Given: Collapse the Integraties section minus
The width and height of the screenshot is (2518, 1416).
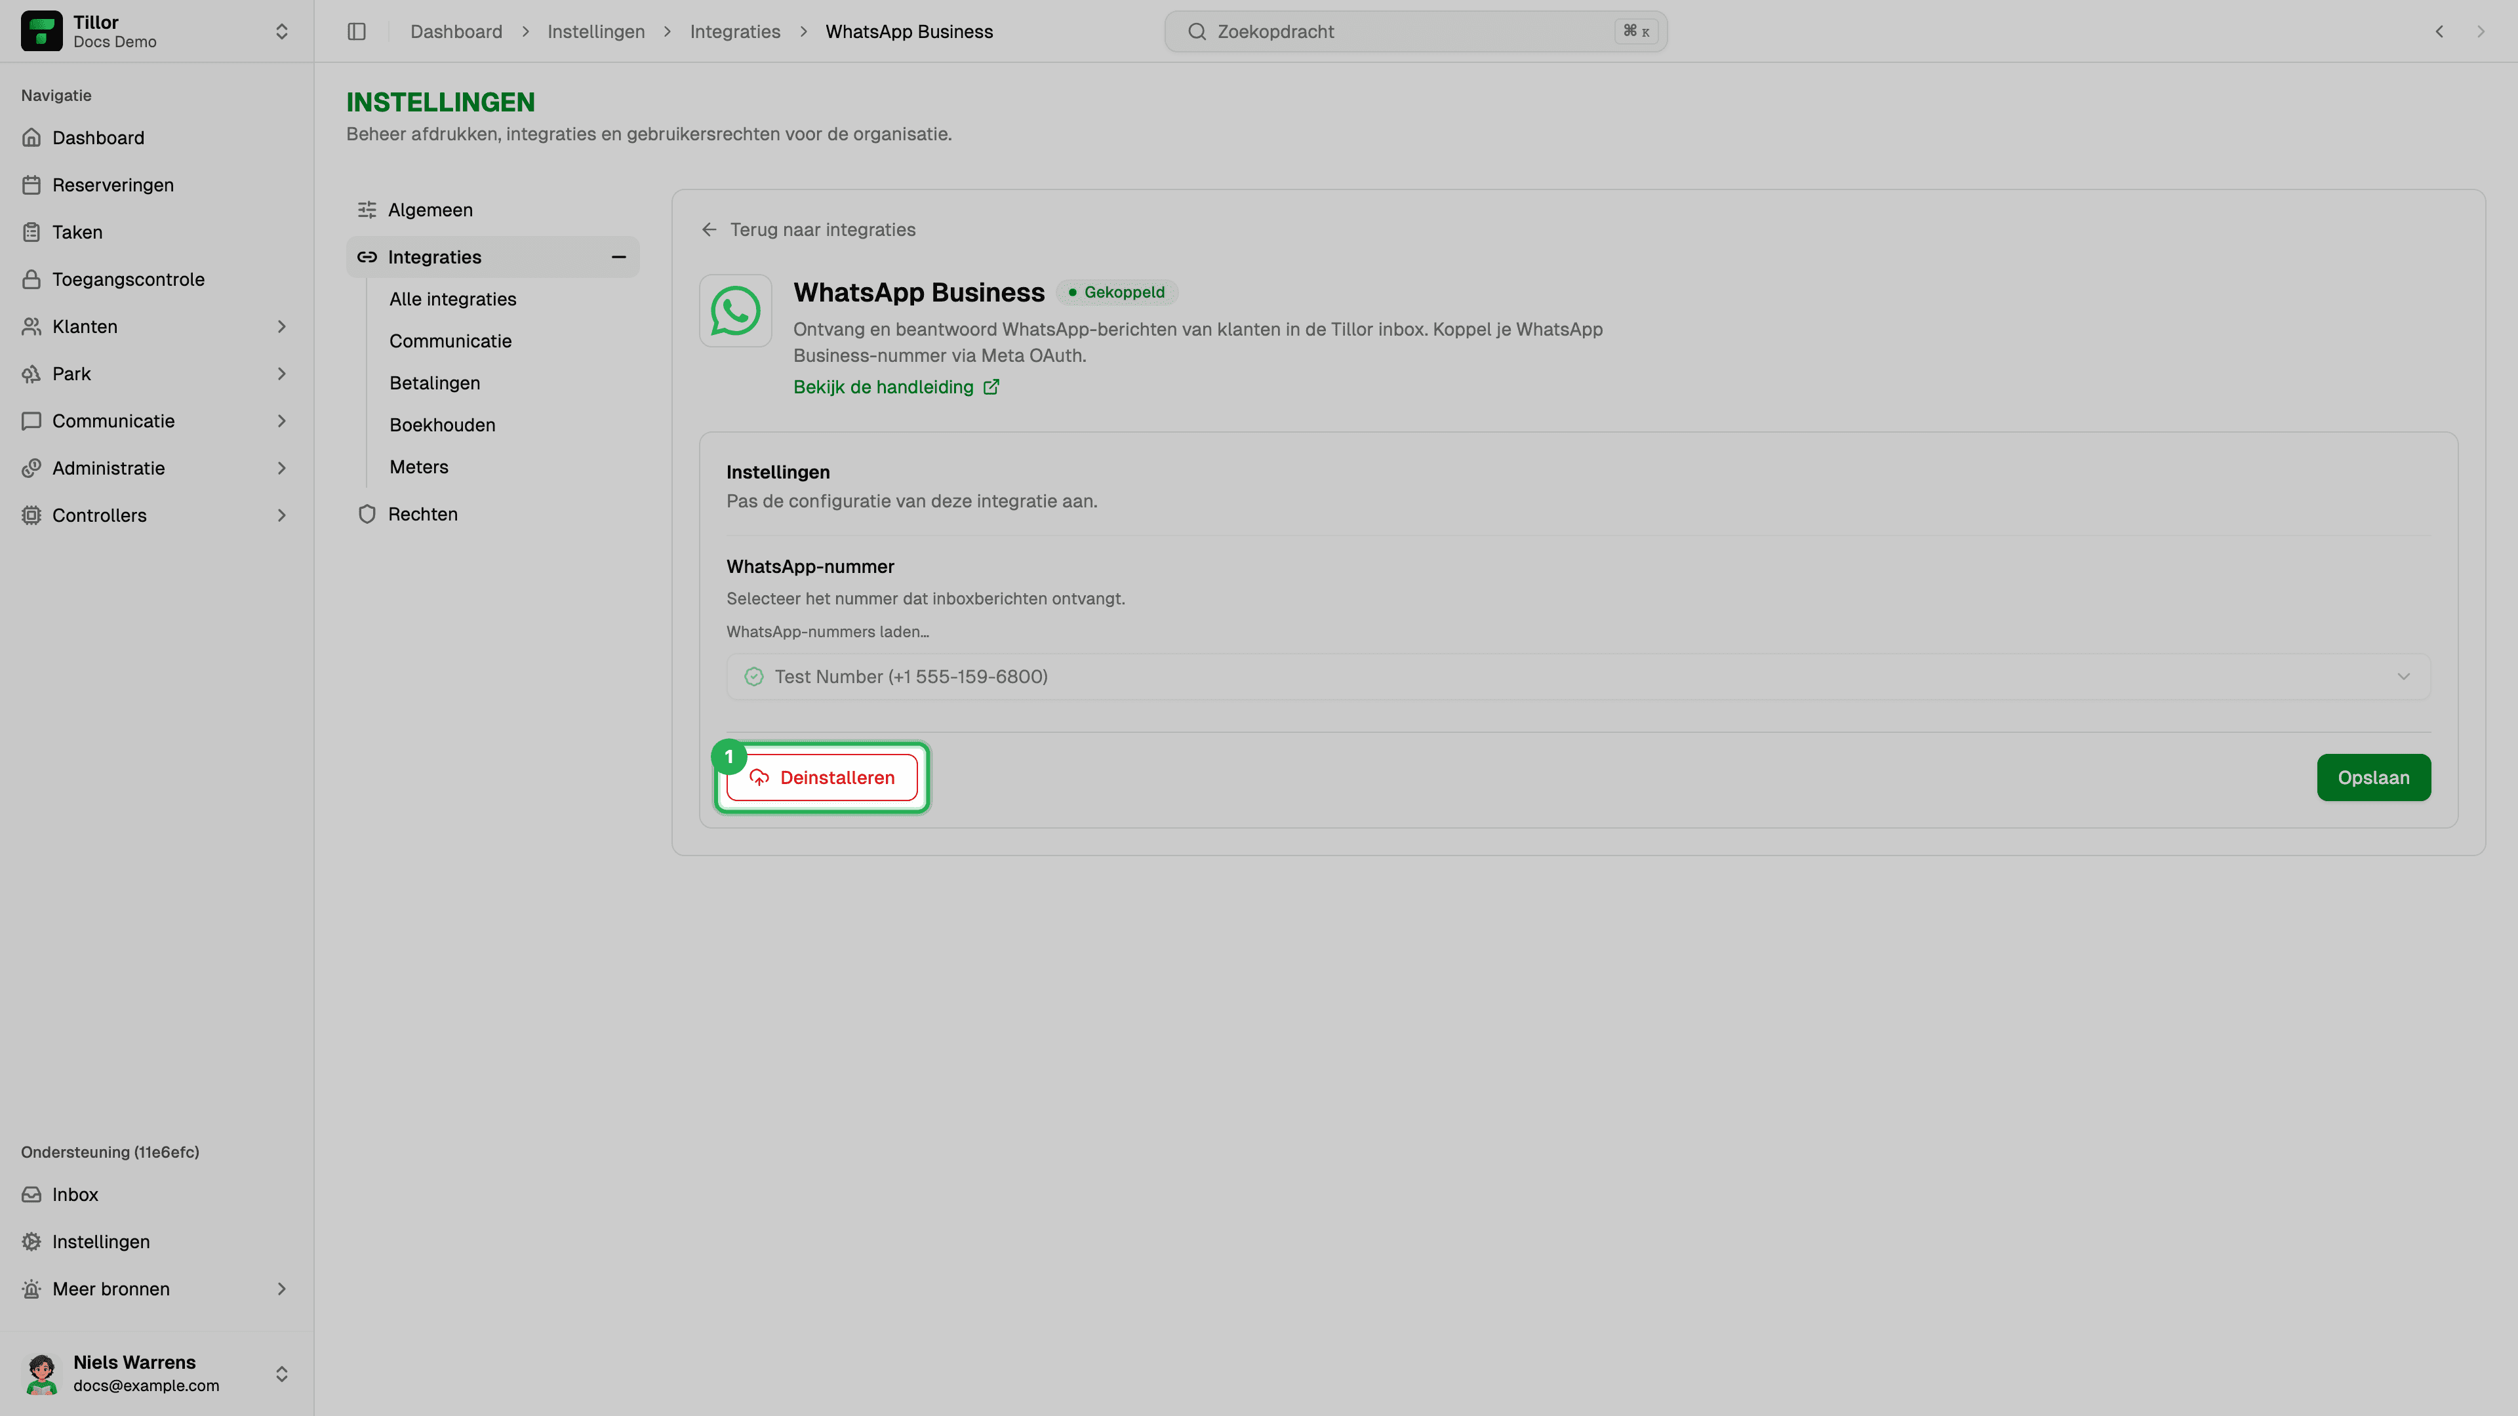Looking at the screenshot, I should click(619, 257).
